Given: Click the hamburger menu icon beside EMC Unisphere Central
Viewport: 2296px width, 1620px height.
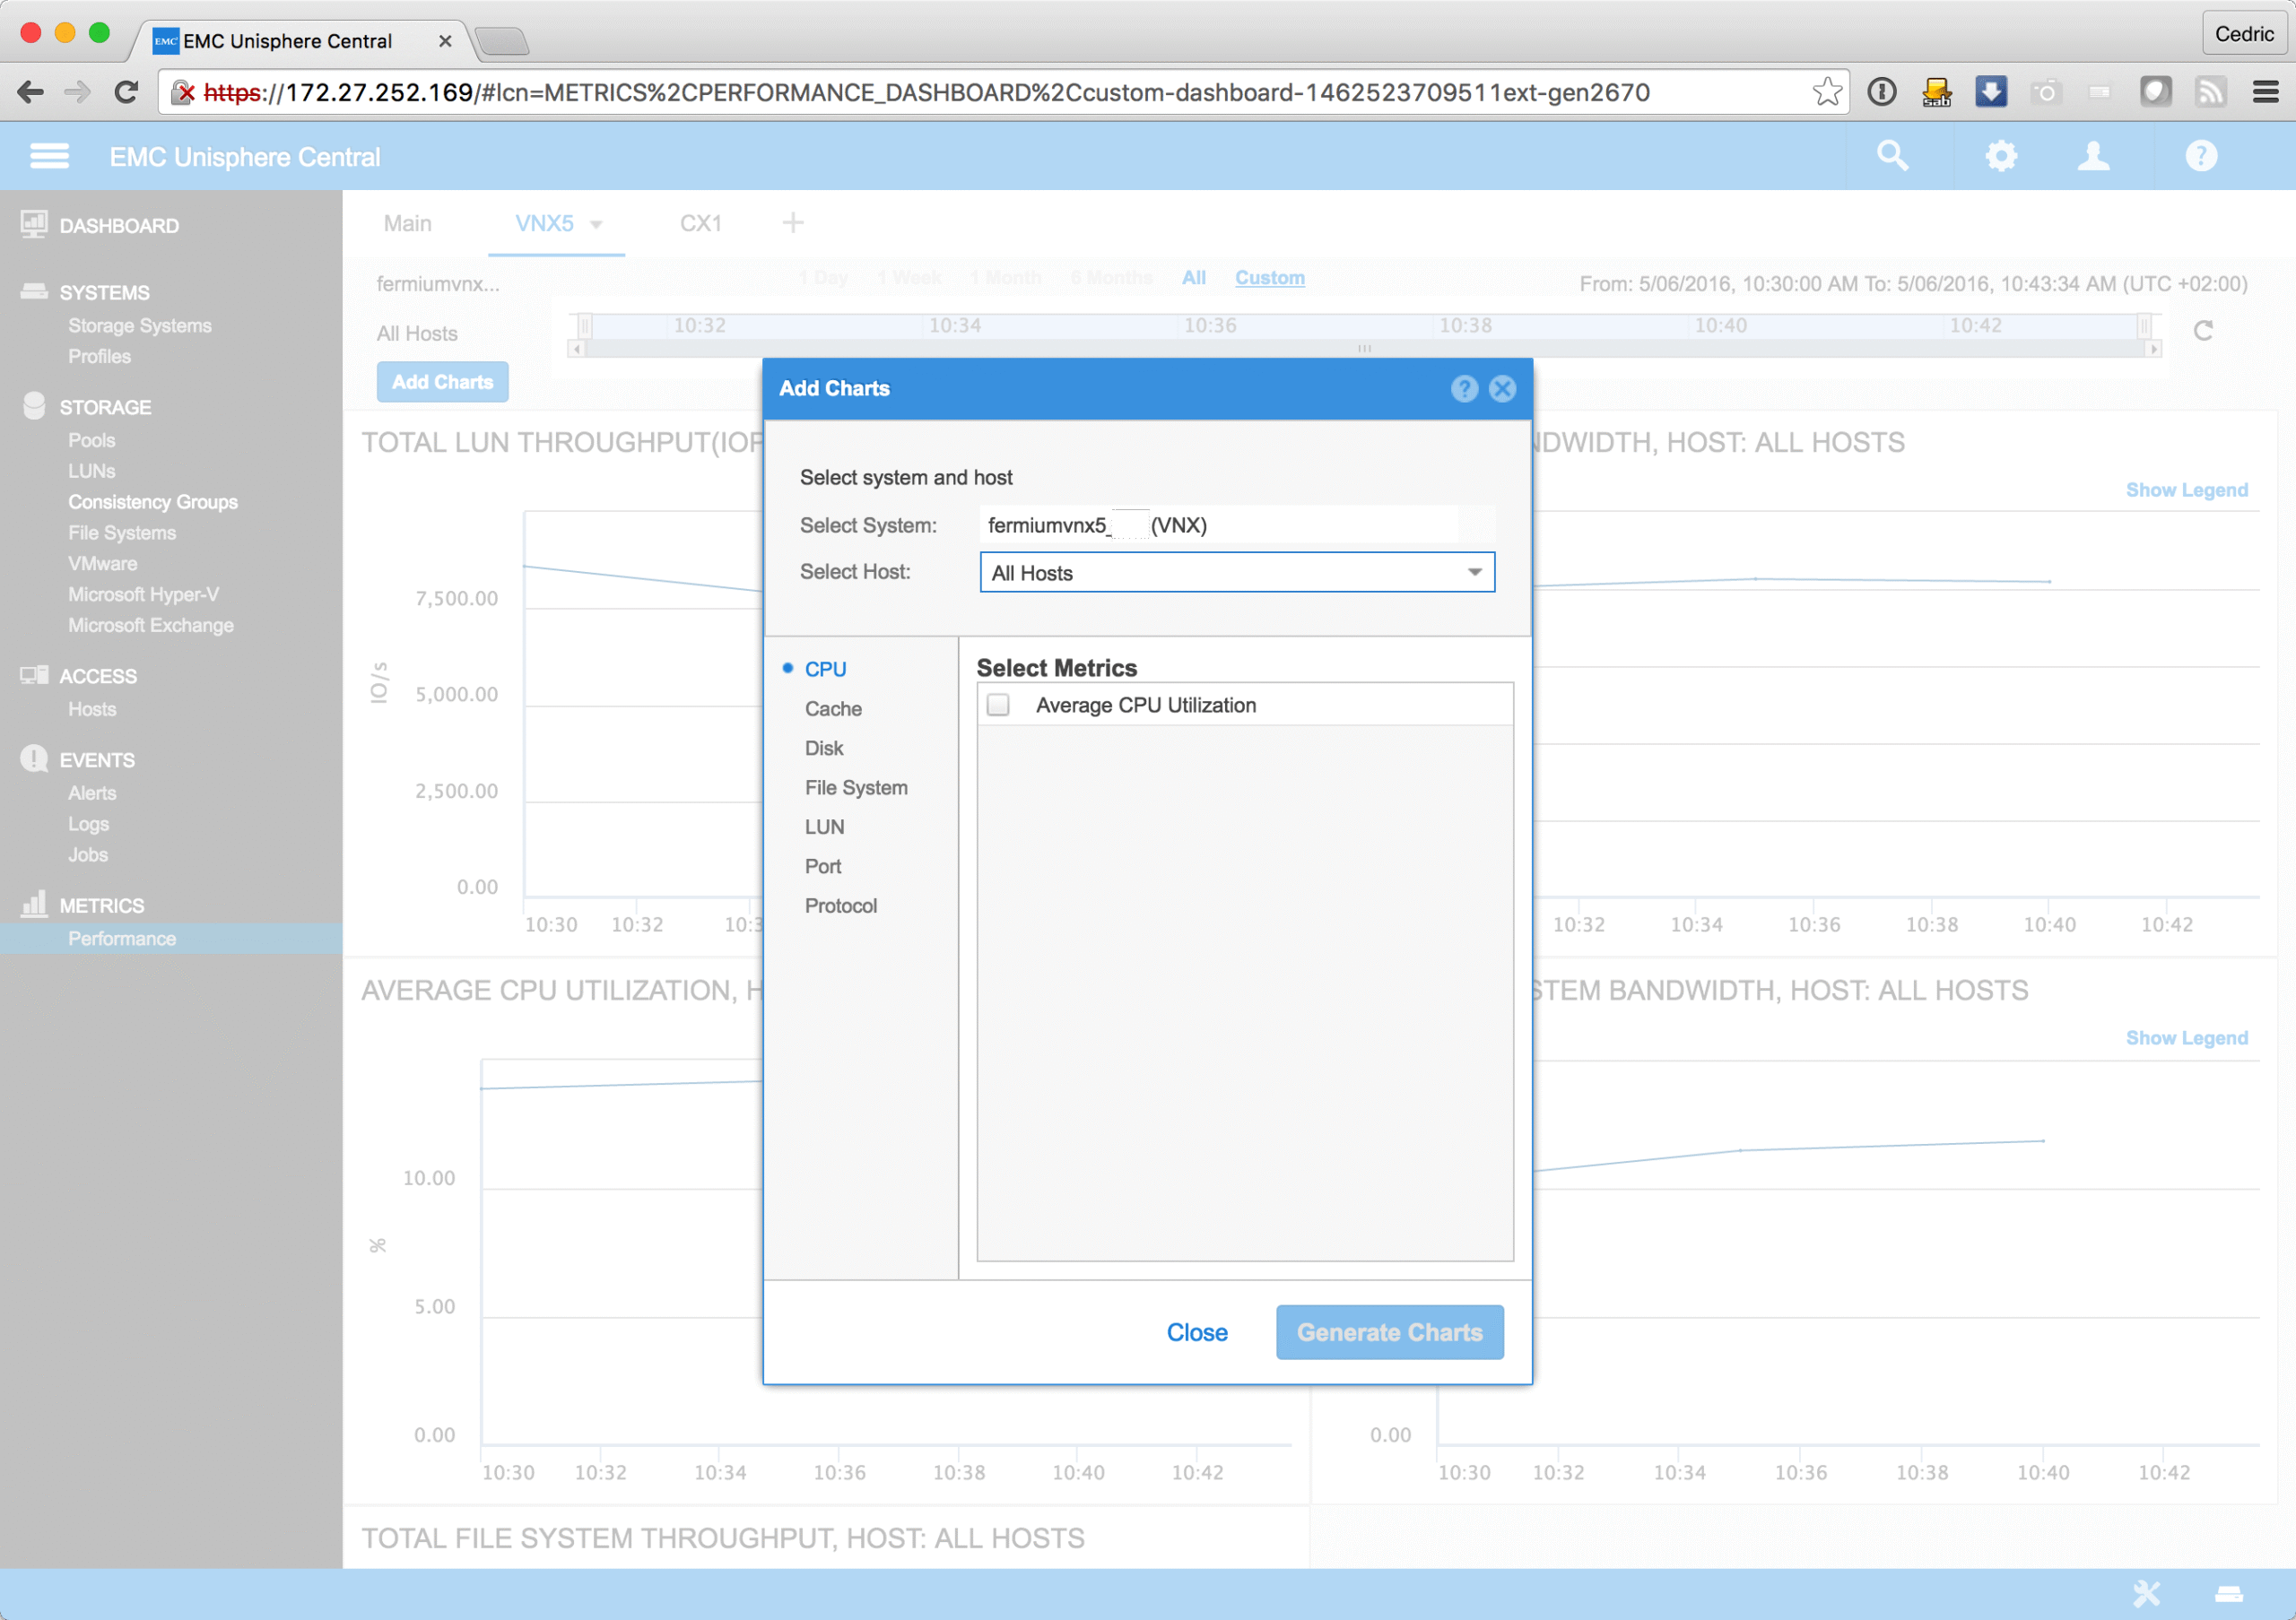Looking at the screenshot, I should coord(49,156).
